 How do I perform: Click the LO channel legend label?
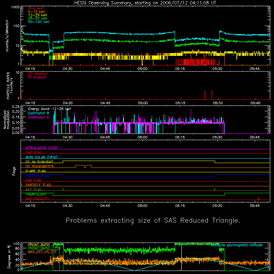click(x=38, y=74)
